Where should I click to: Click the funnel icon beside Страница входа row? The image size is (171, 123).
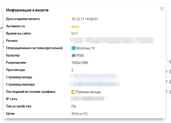click(x=166, y=82)
